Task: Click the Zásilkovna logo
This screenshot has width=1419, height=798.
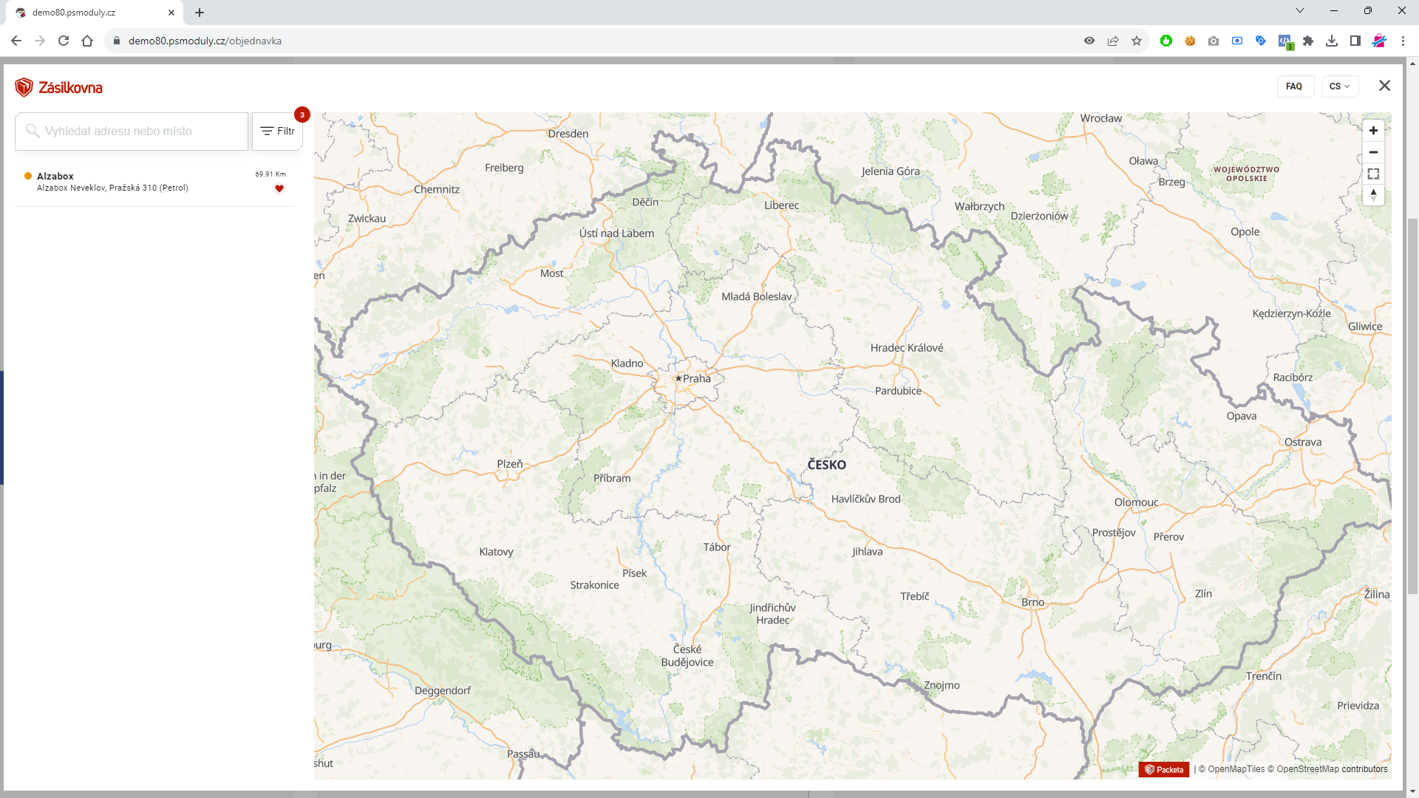Action: [58, 87]
